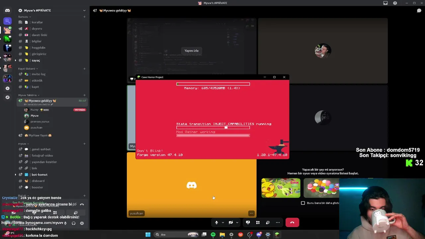Open the etkinlik channel
Image resolution: width=425 pixels, height=239 pixels.
coord(51,80)
